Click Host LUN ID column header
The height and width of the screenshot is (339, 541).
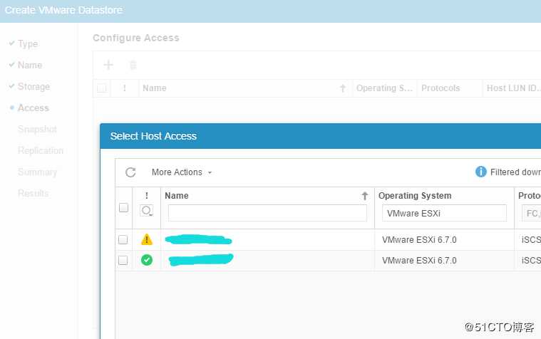(x=513, y=88)
